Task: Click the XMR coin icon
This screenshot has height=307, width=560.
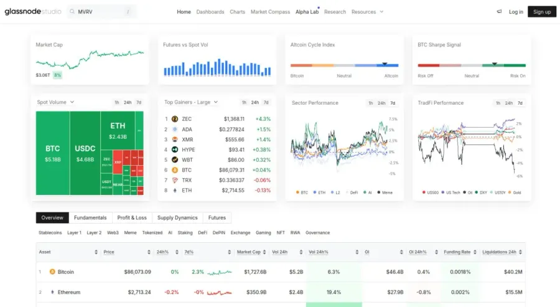Action: [175, 139]
